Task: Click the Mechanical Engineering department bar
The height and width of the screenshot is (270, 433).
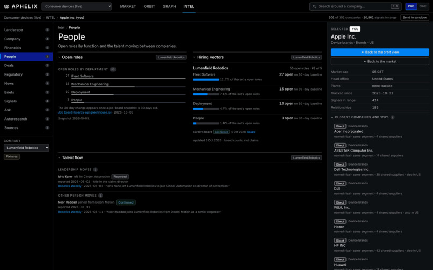Action: coord(128,87)
